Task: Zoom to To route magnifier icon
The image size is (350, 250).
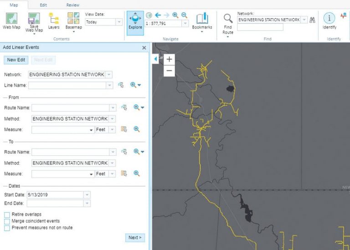Action: 137,152
